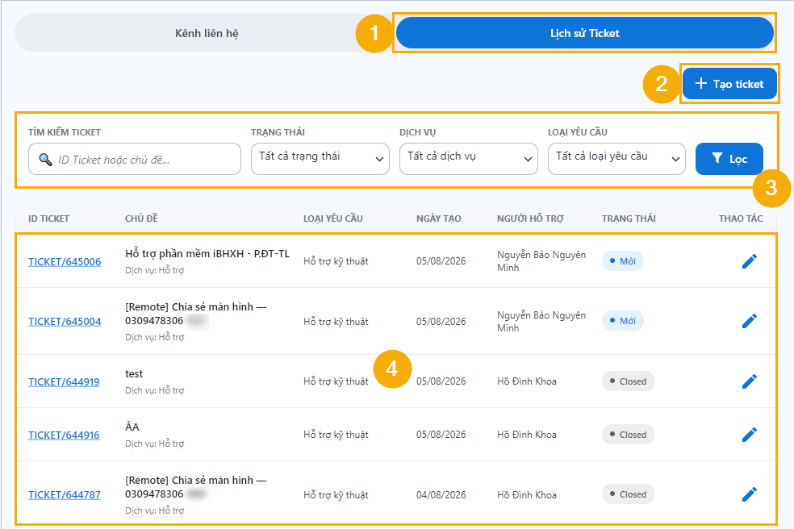Open link TICKET/645004
Screen dimensions: 794x529
coord(65,322)
